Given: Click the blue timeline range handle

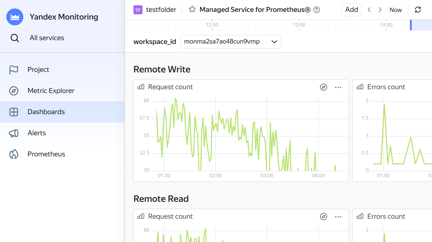Looking at the screenshot, I should click(411, 25).
